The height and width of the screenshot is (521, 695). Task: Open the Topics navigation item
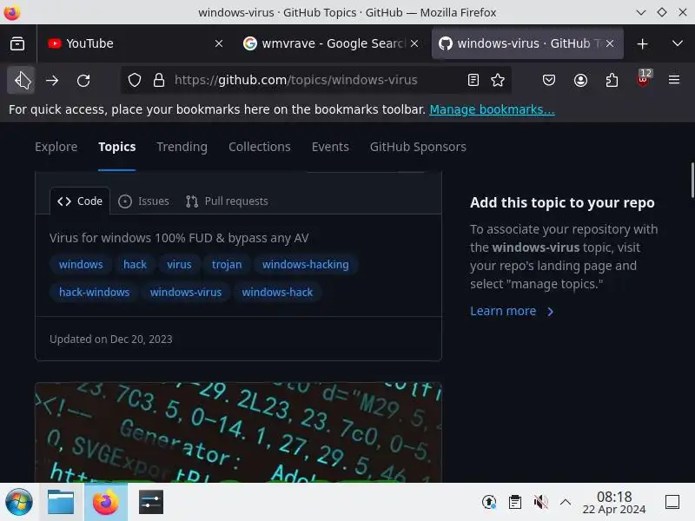click(x=117, y=147)
